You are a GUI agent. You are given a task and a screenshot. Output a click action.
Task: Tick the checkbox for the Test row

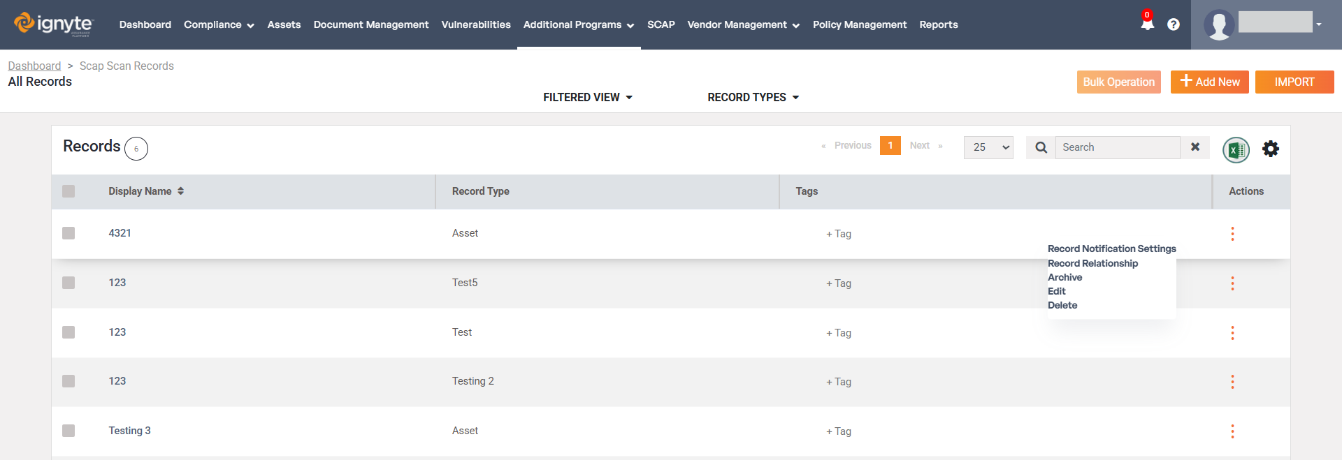(68, 332)
